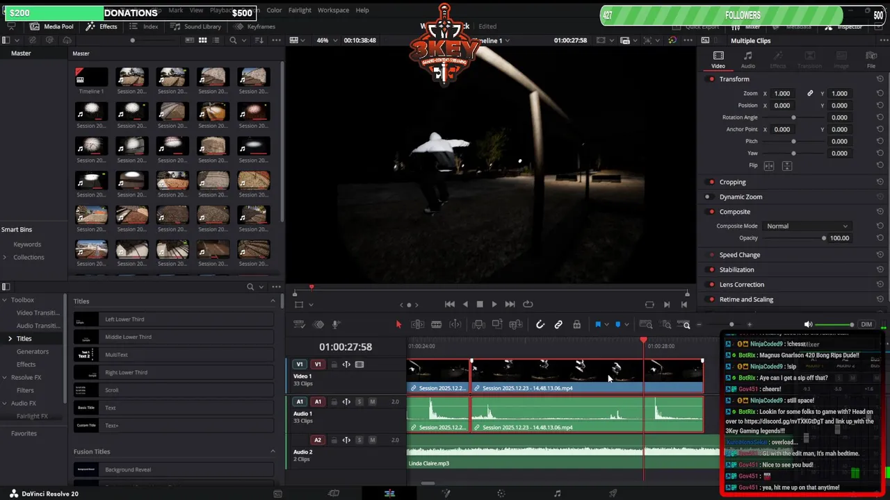Lock the Video 1 track
The height and width of the screenshot is (500, 890).
coord(334,364)
